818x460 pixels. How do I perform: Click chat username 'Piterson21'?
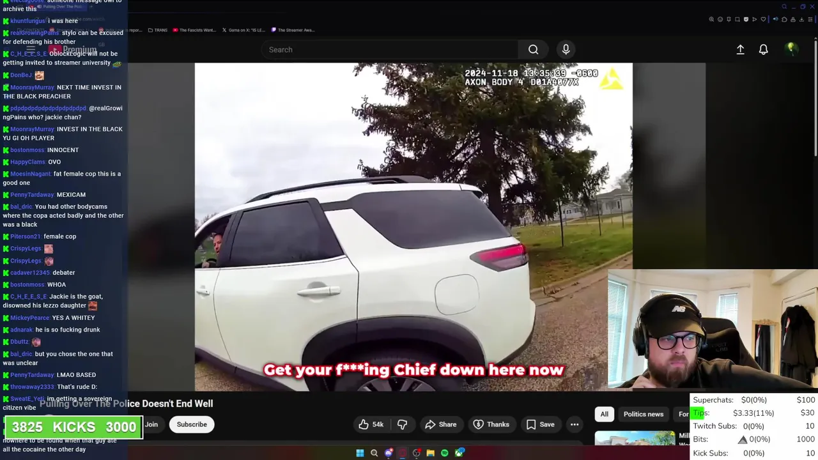25,236
